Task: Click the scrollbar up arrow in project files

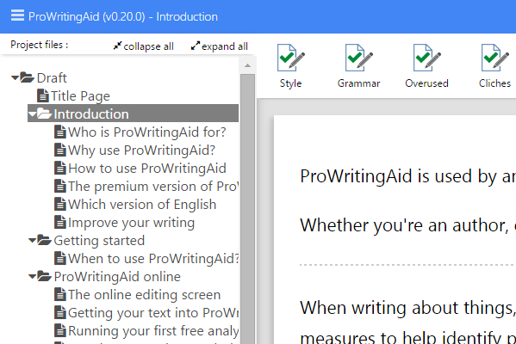Action: point(247,65)
